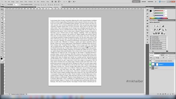Hide the Lorem ipsum text layer
Viewport: 176px width, 99px height.
coord(150,61)
